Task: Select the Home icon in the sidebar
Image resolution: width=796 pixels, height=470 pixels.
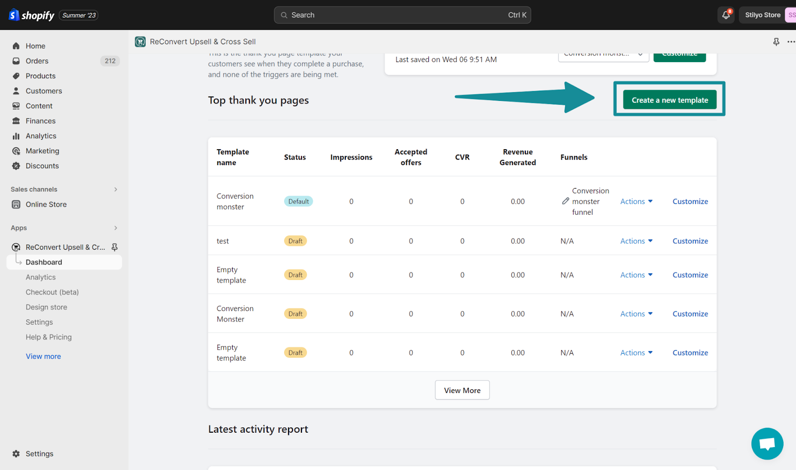Action: coord(16,46)
